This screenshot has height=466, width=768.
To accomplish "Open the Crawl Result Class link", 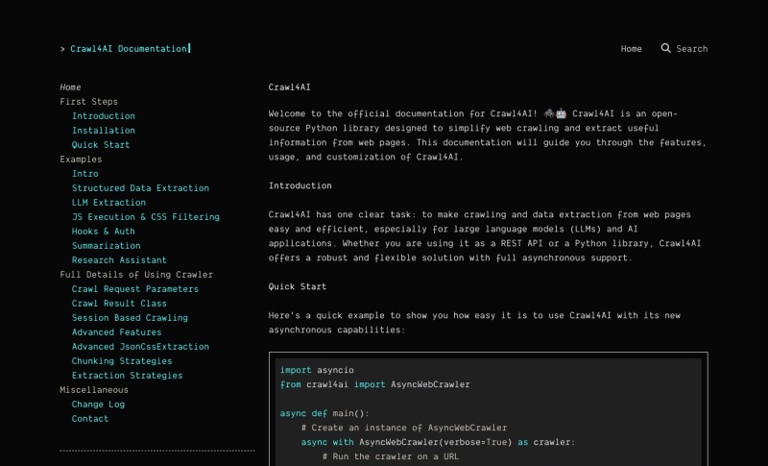I will coord(119,304).
